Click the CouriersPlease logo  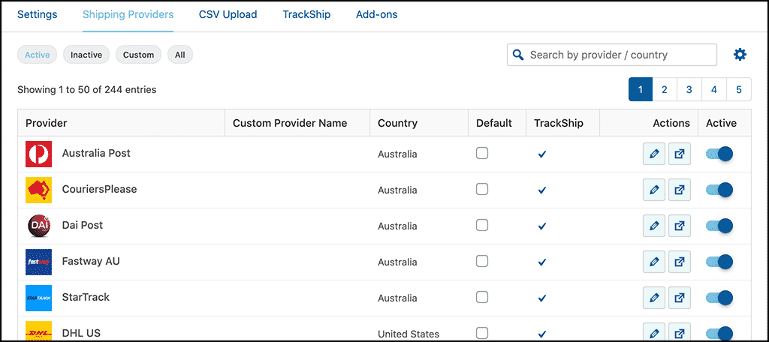(x=39, y=190)
